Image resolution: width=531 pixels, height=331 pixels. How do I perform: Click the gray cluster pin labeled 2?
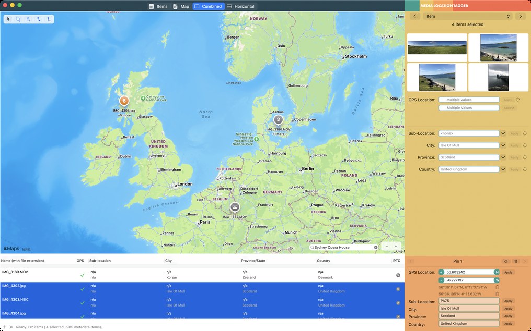279,119
